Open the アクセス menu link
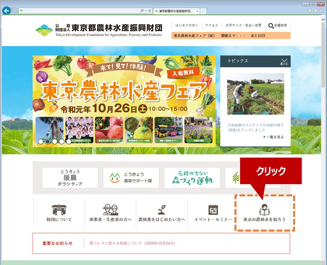This screenshot has width=327, height=265. click(212, 25)
